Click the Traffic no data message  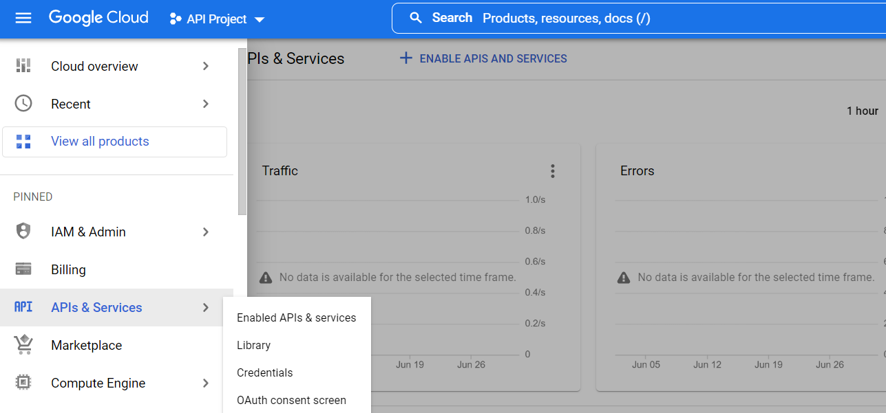(398, 278)
